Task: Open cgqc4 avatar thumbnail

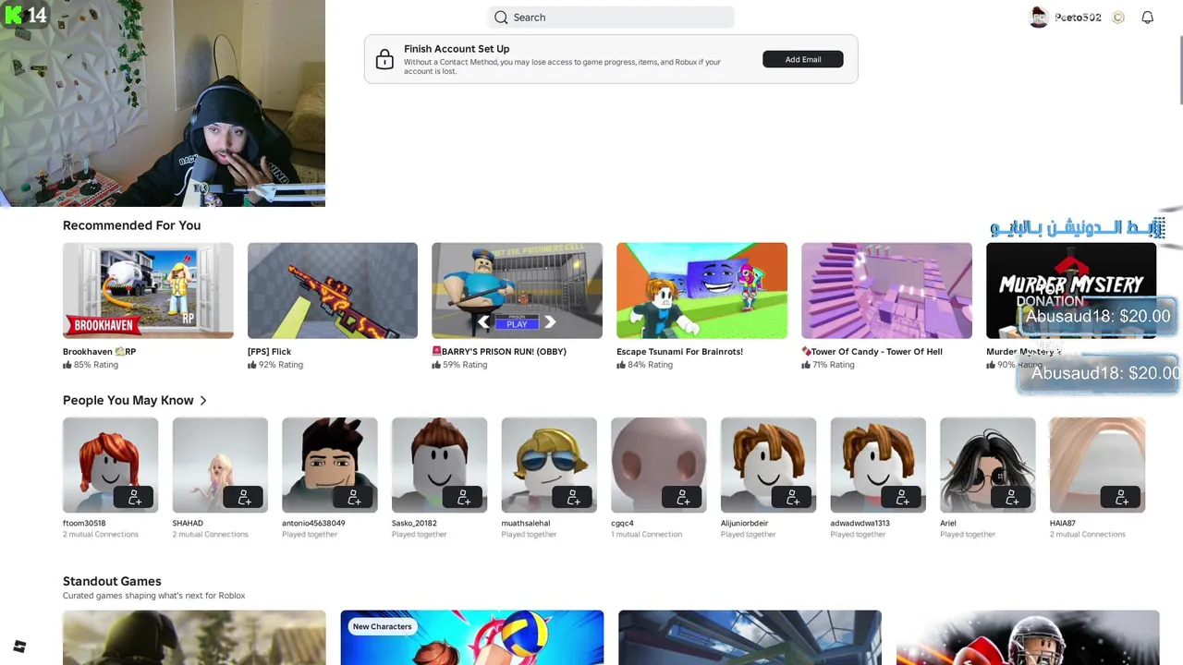Action: tap(659, 465)
